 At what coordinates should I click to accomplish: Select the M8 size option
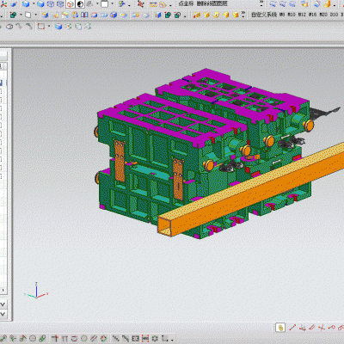[x=282, y=14]
